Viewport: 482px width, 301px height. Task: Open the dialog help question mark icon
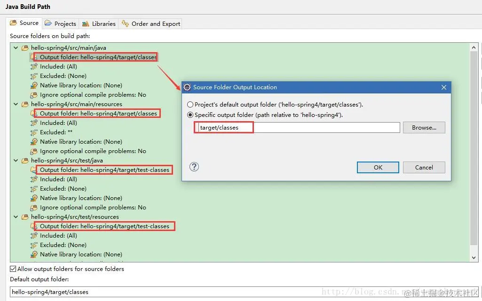(194, 167)
